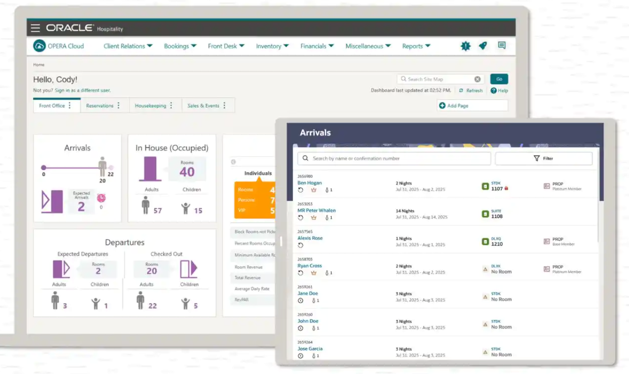Click the green room status icon for 1210
The image size is (629, 374).
pos(485,242)
